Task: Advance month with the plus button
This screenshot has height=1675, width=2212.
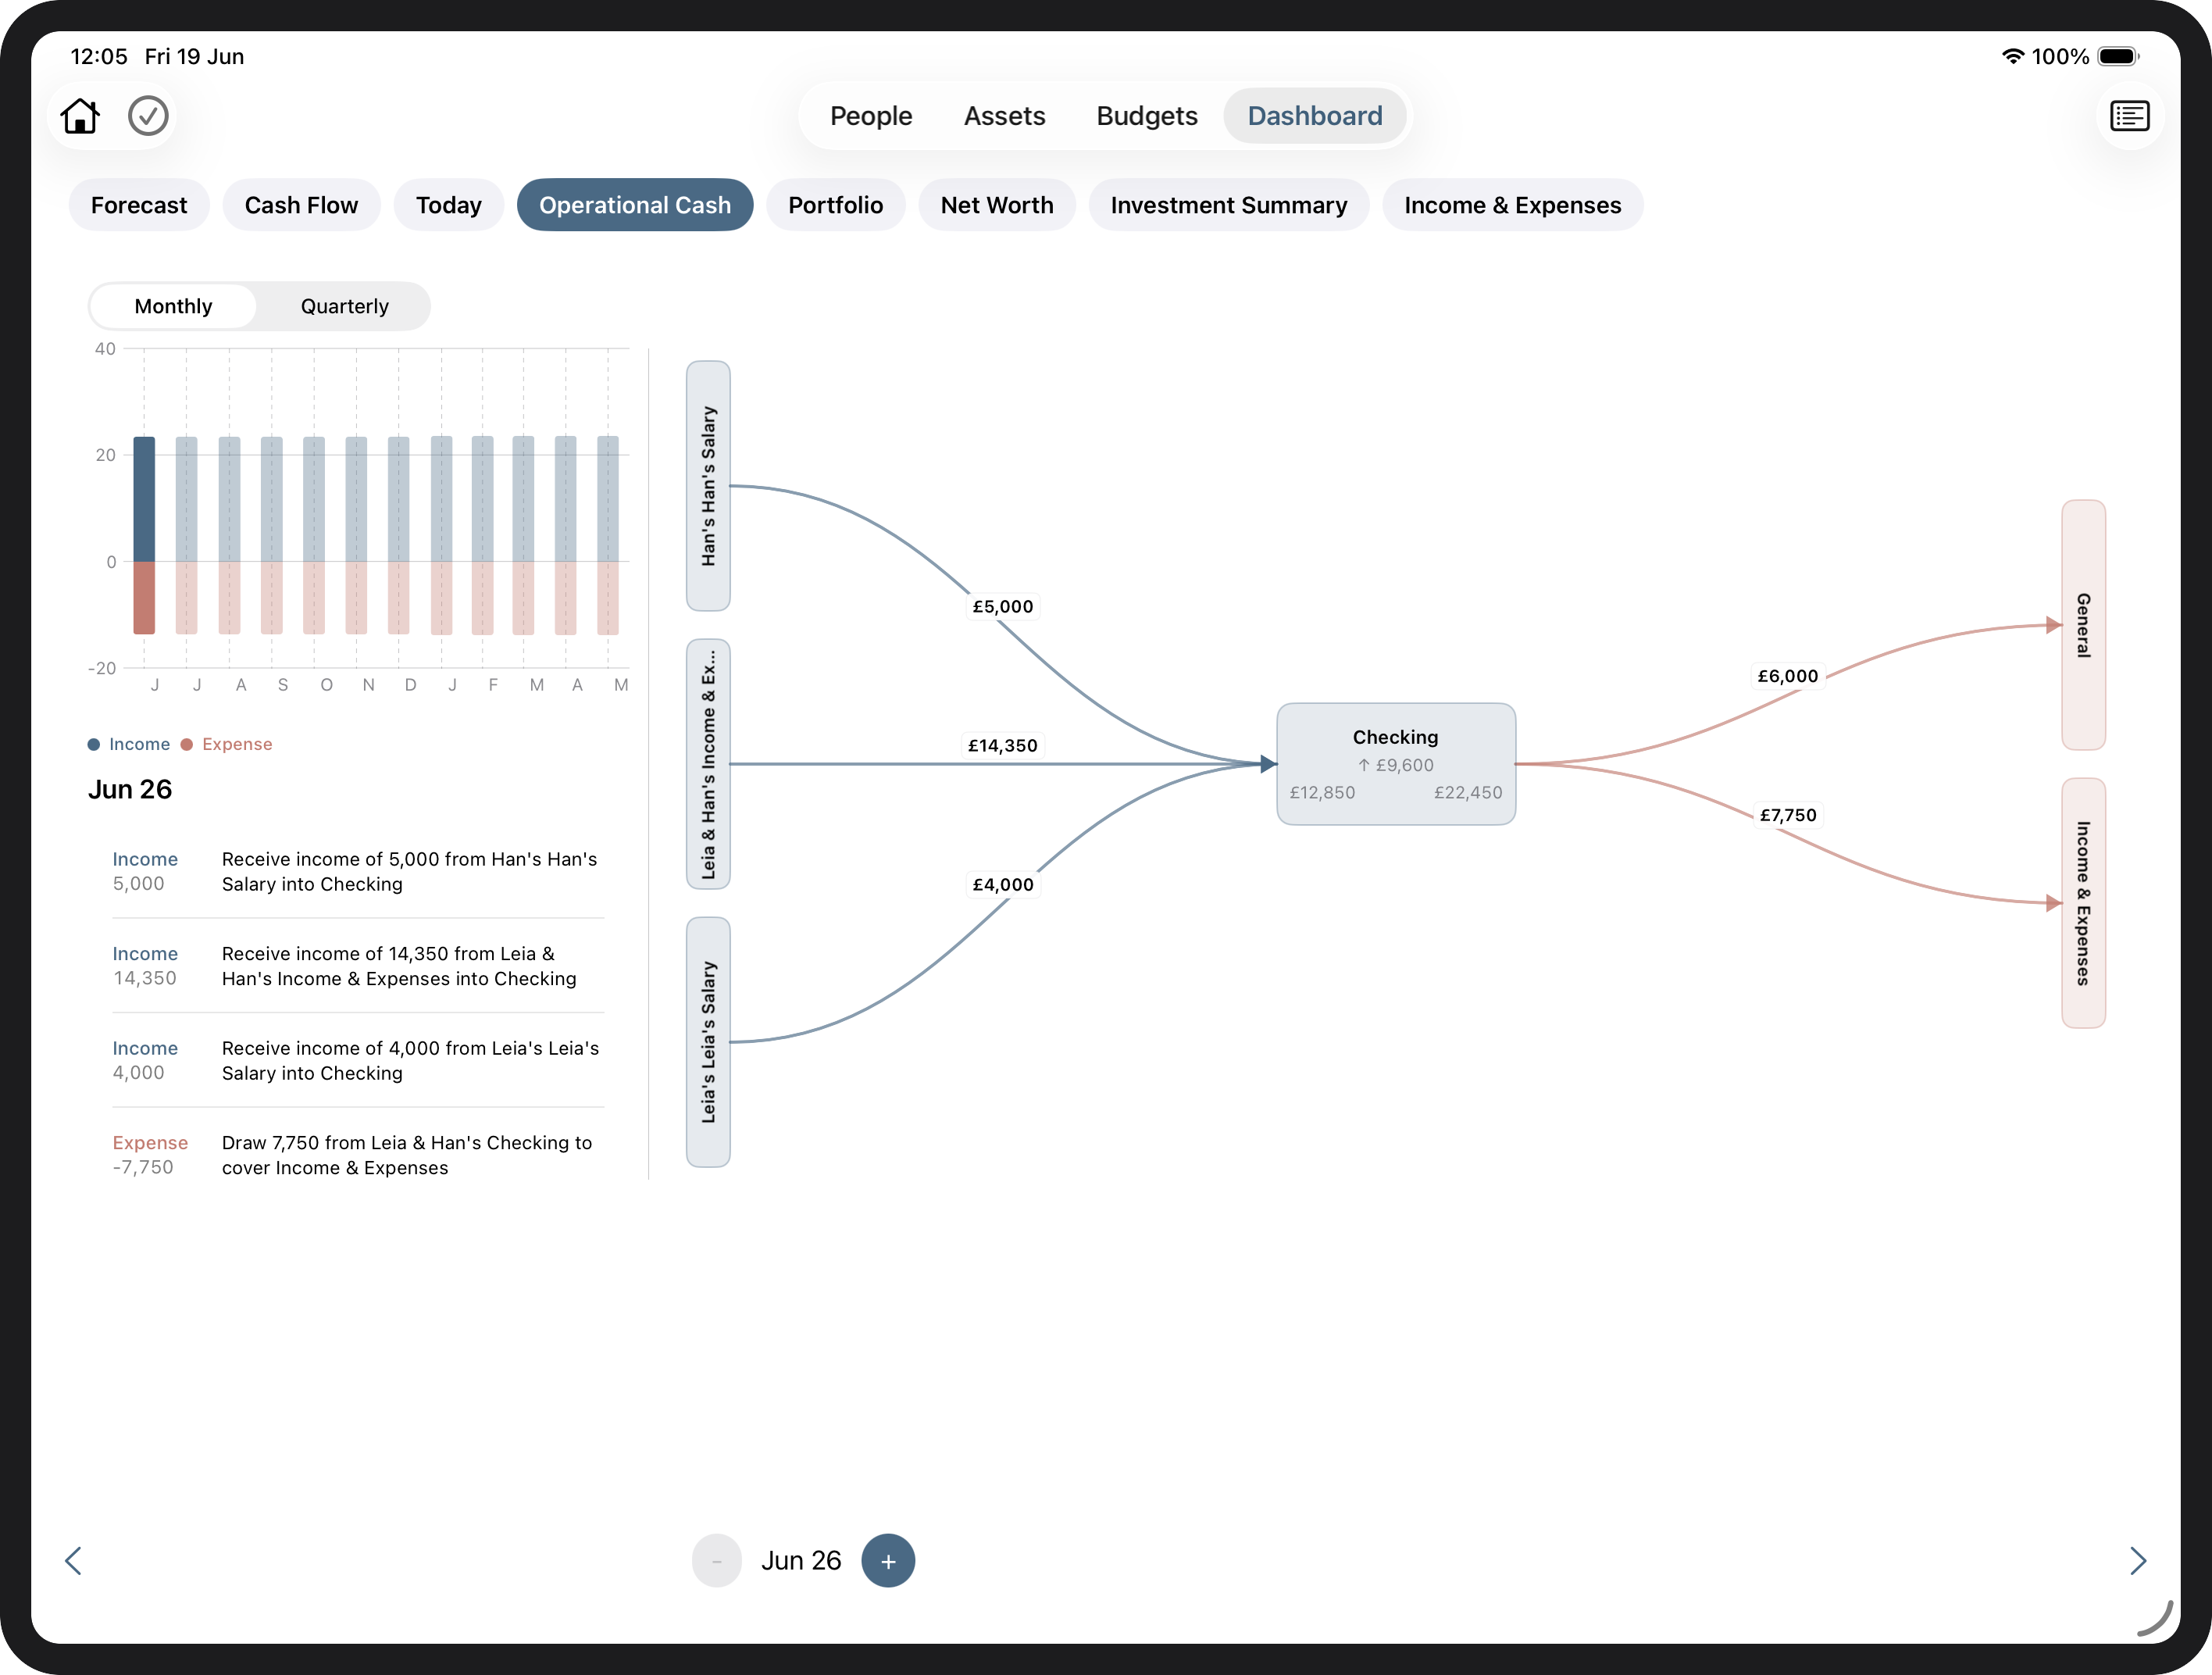Action: 887,1560
